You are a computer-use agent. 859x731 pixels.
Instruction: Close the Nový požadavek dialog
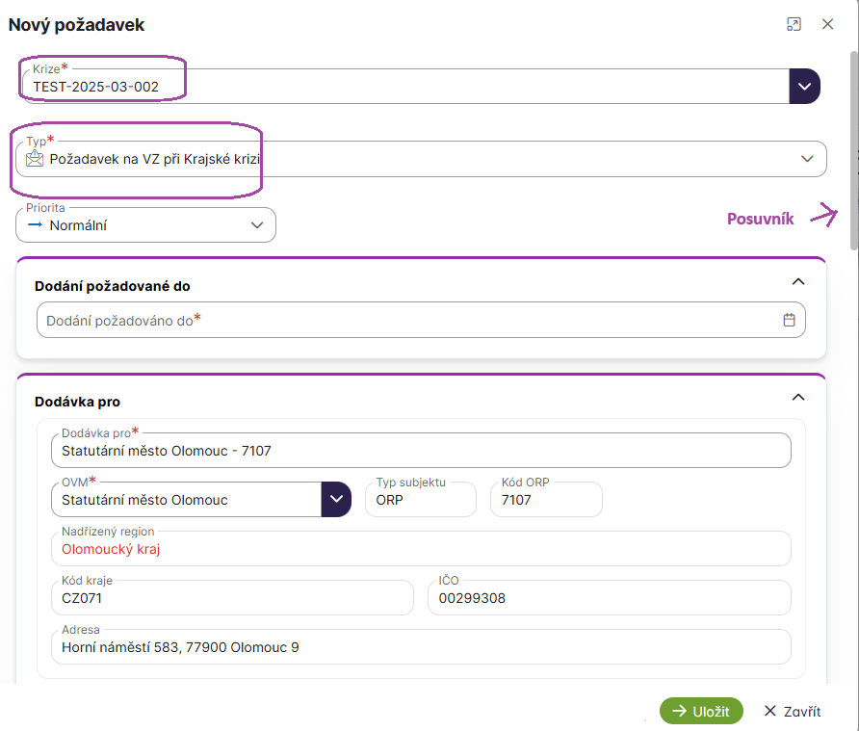(x=827, y=25)
